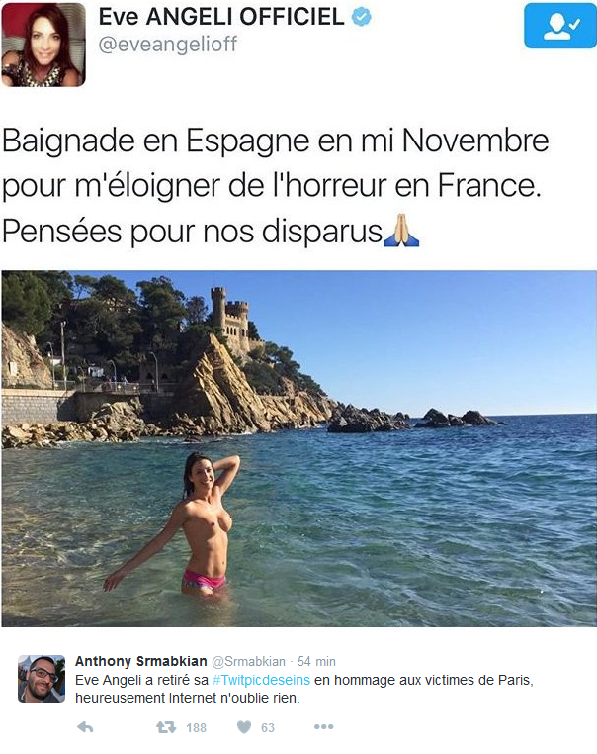Like the tweet with the heart icon

click(244, 727)
